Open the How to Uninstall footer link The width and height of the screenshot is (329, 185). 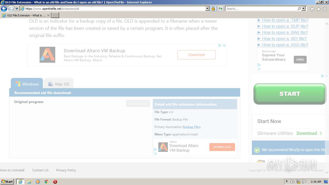12,170
